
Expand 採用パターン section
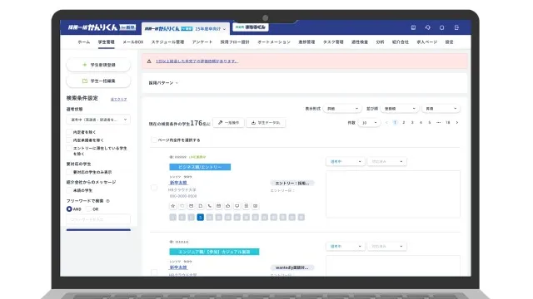point(163,83)
